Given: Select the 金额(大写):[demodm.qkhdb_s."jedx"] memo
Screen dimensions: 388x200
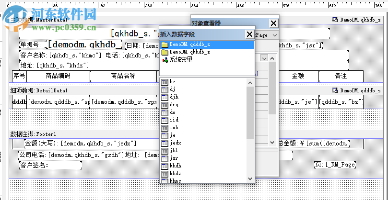Looking at the screenshot, I should (81, 144).
